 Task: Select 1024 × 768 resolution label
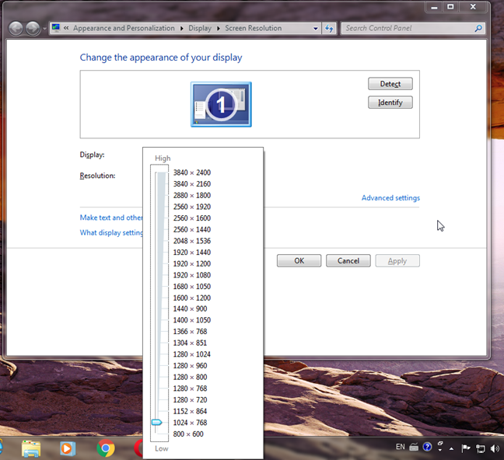coord(190,423)
